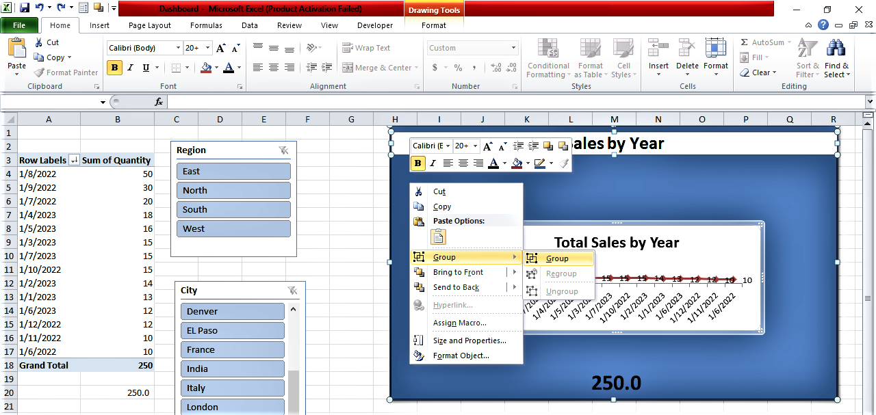The height and width of the screenshot is (415, 876).
Task: Click mini toolbar Bring to Front icon
Action: 547,146
